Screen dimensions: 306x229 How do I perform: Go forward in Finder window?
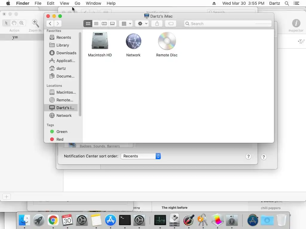pyautogui.click(x=58, y=24)
